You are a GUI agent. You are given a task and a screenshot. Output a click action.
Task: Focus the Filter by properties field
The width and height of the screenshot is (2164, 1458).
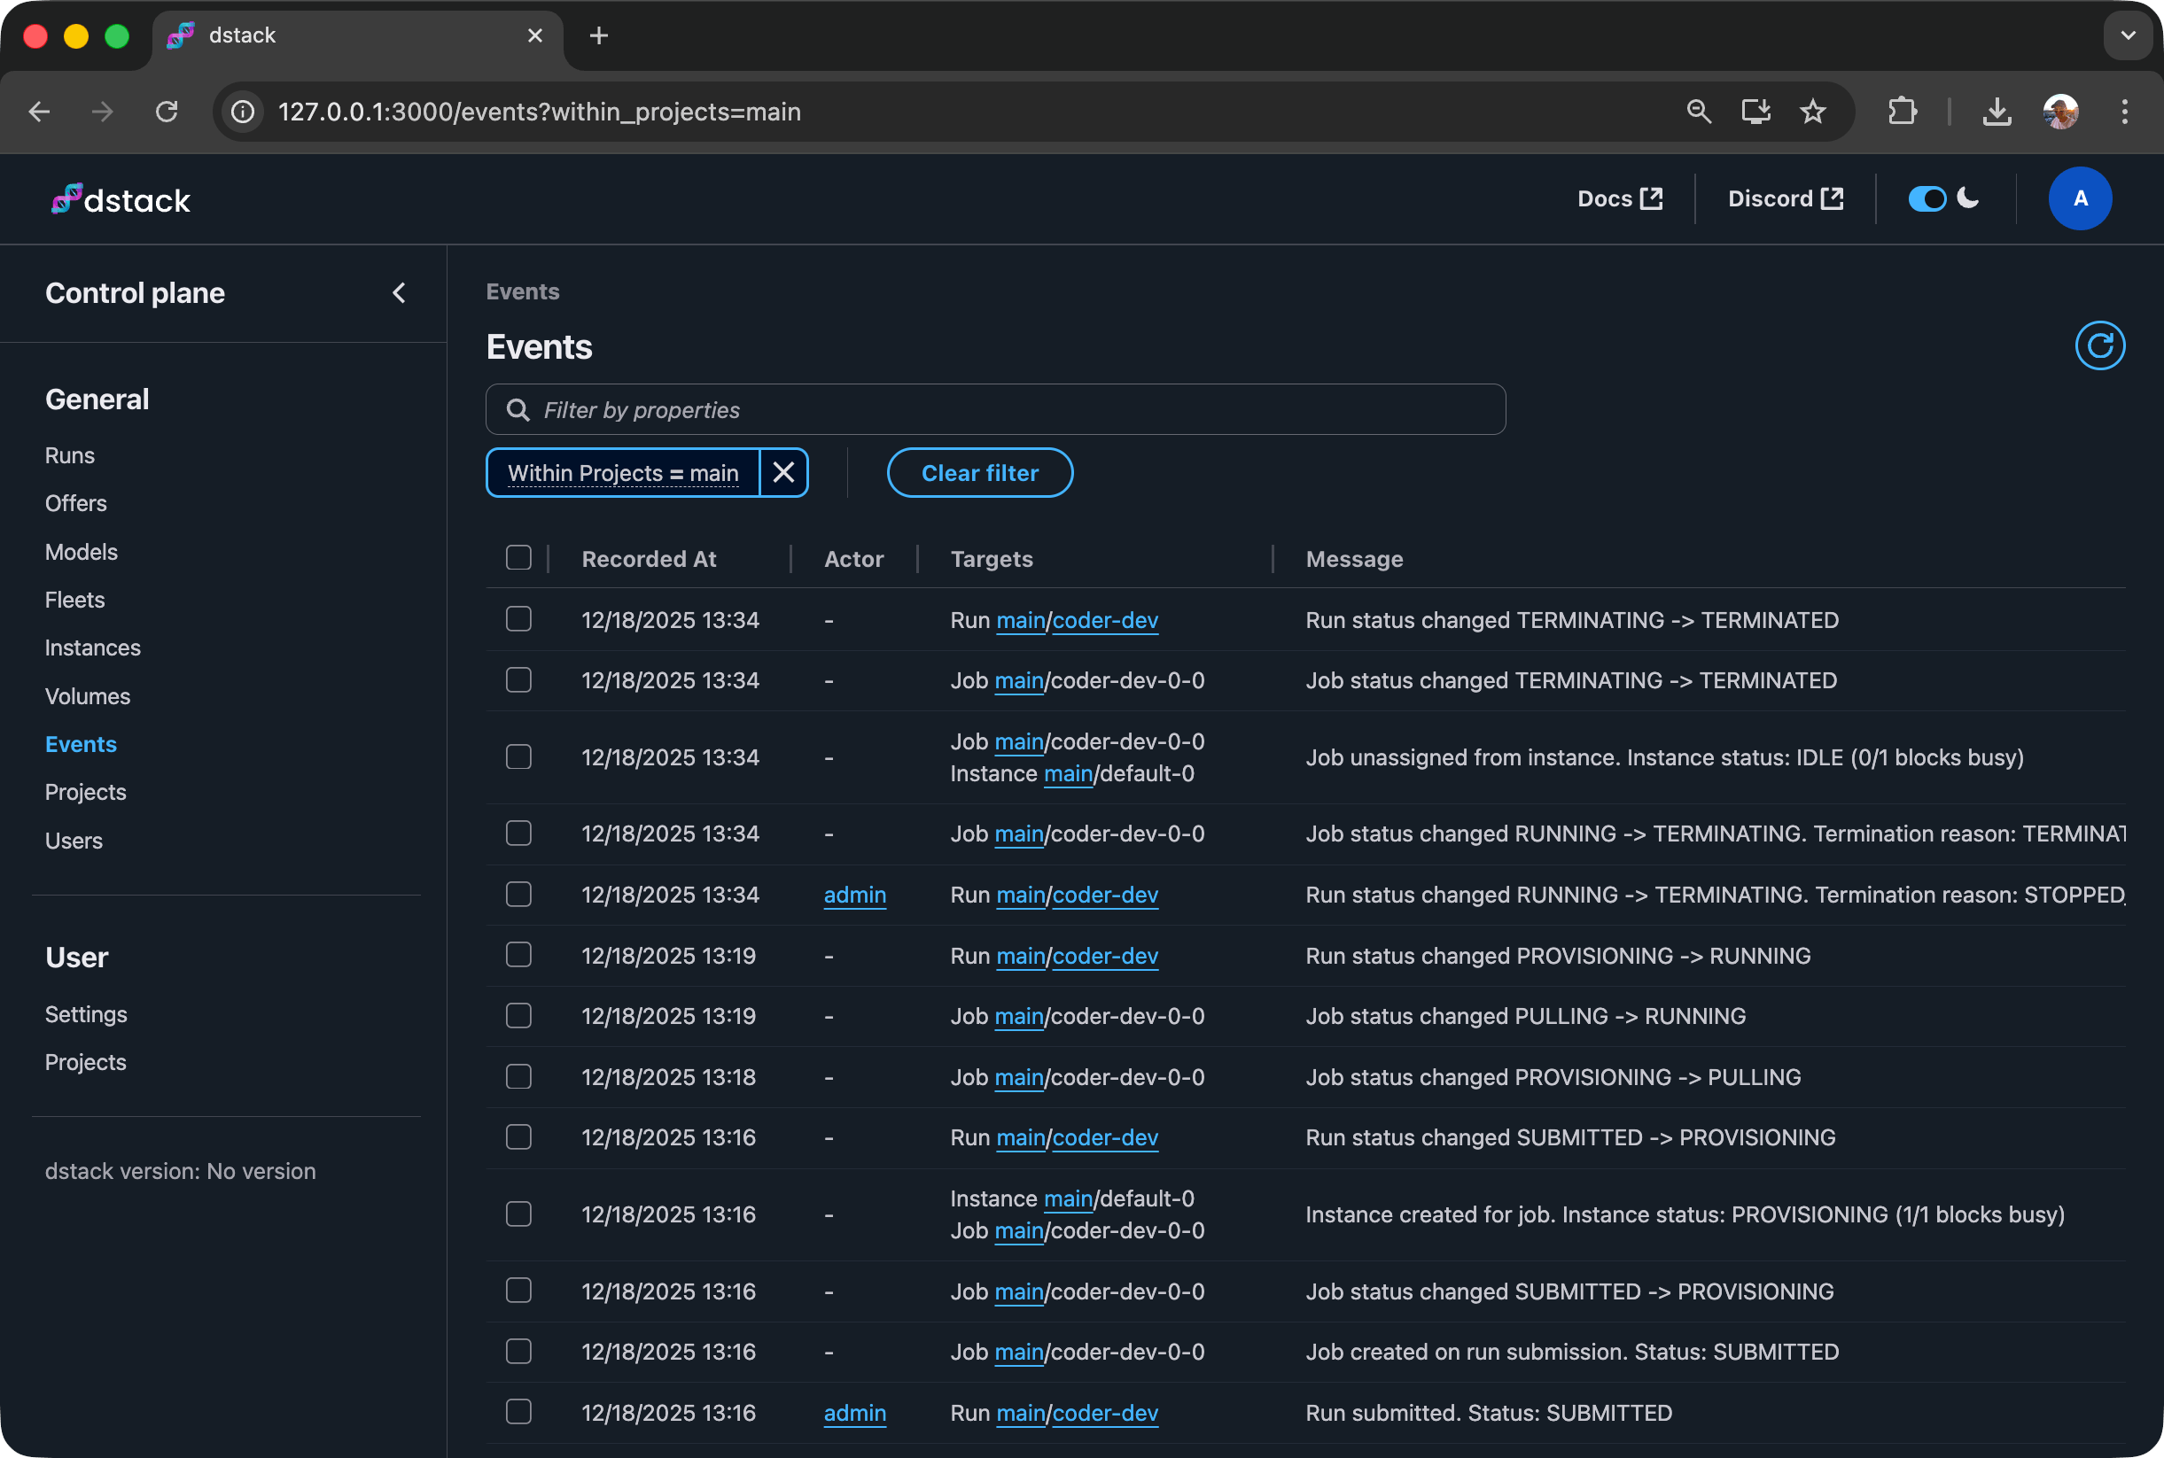(x=995, y=410)
